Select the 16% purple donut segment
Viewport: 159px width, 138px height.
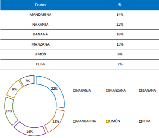pyautogui.click(x=30, y=131)
